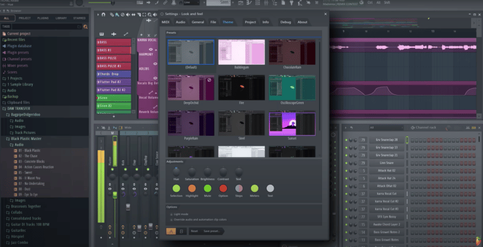Toggle the Linn Snare channel mute LED
Image resolution: width=483 pixels, height=247 pixels.
click(x=347, y=163)
